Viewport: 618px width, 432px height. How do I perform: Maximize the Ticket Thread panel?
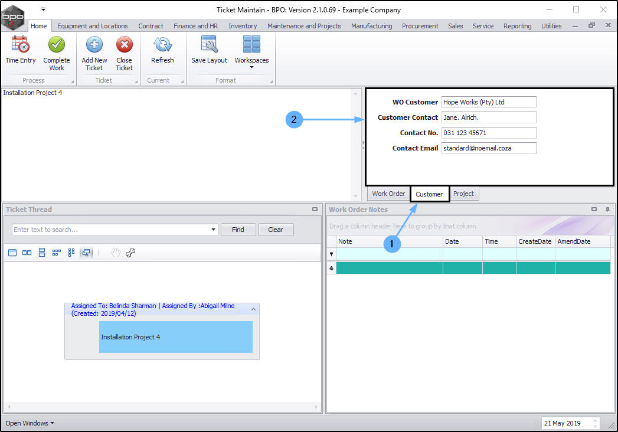click(315, 210)
